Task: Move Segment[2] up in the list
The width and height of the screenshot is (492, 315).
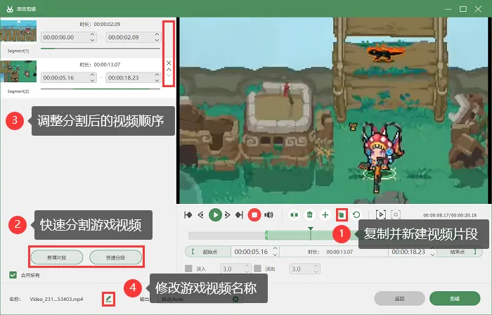Action: coord(169,70)
